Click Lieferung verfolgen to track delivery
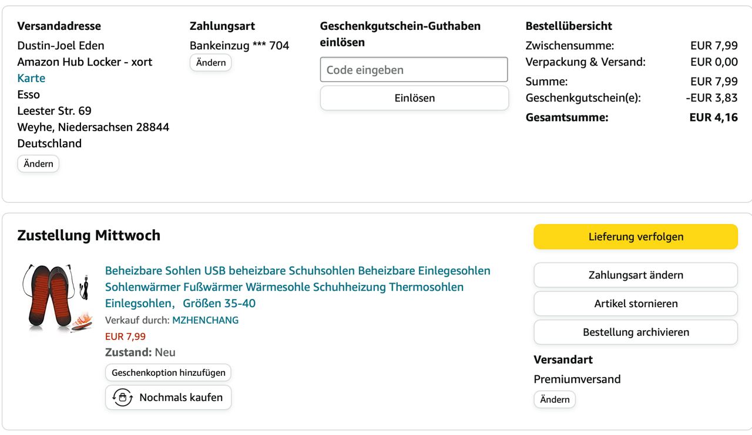 636,237
